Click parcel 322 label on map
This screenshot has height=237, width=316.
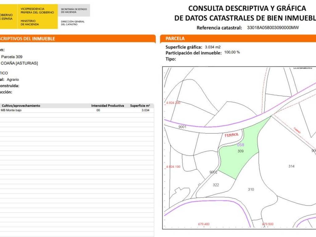pos(216,185)
